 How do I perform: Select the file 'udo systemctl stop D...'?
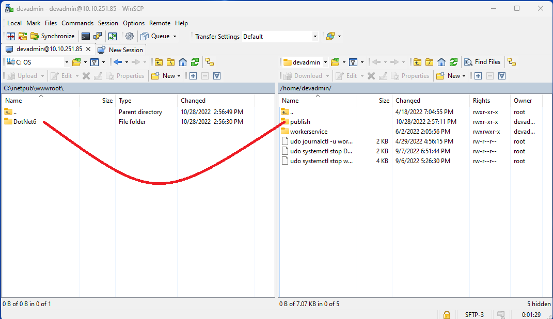point(317,151)
